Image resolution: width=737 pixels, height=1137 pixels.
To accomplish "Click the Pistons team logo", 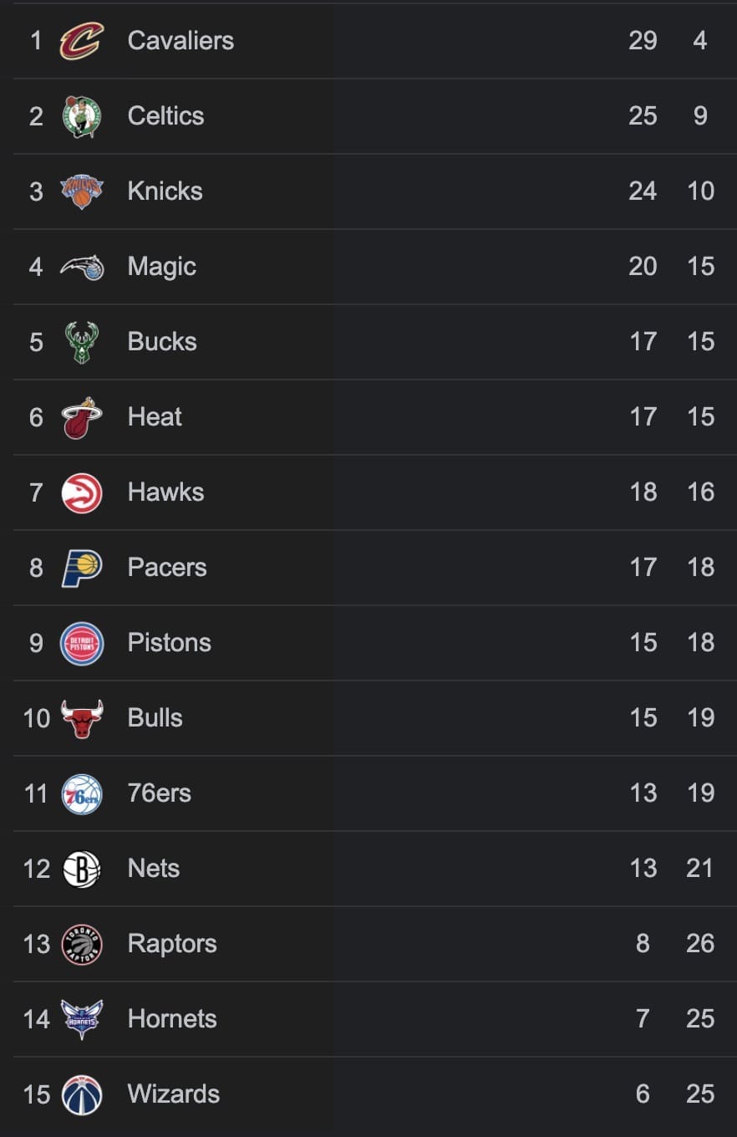I will (x=82, y=643).
